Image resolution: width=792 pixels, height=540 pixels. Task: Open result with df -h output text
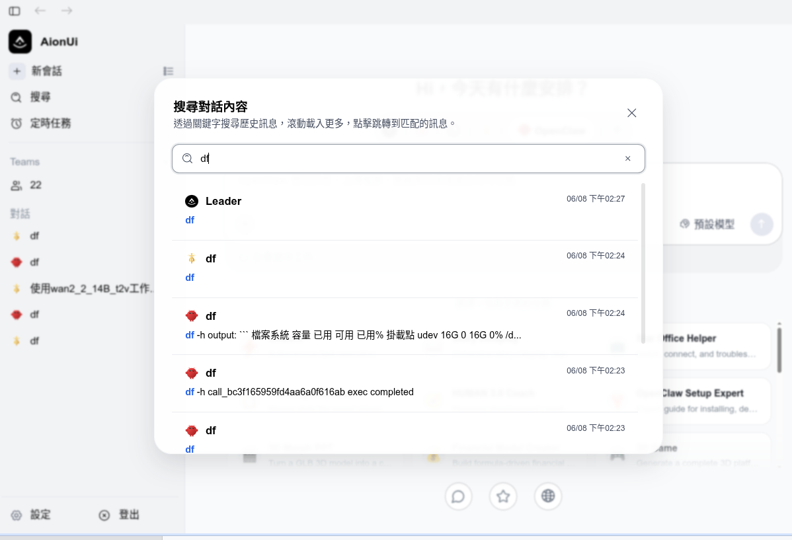[x=405, y=327]
